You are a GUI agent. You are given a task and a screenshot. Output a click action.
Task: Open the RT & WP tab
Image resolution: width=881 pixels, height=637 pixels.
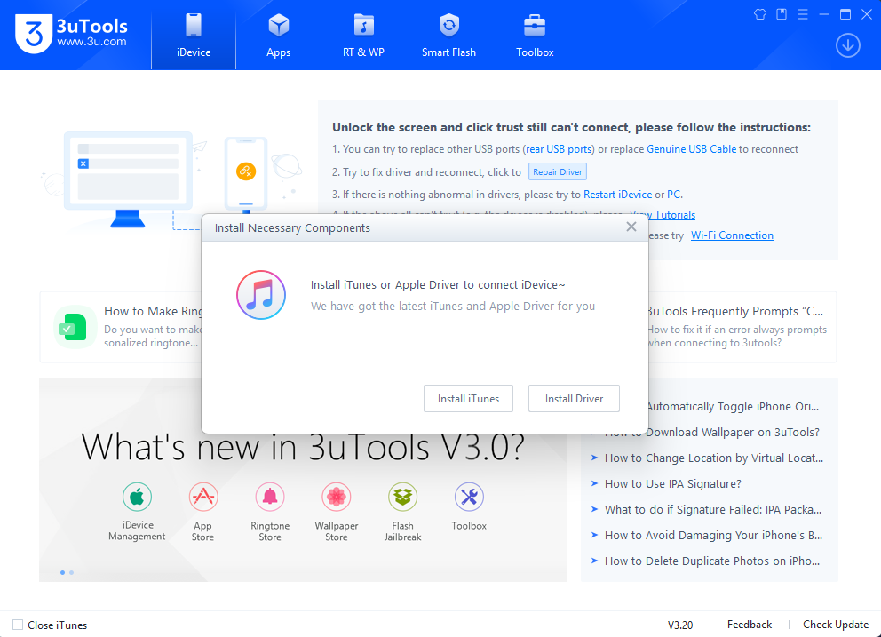(363, 36)
